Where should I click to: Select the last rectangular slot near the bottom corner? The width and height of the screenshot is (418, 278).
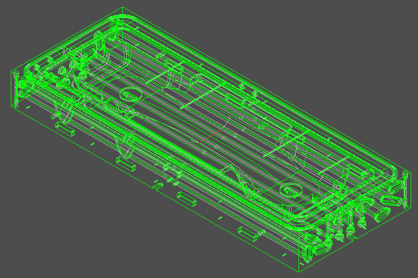tap(248, 232)
